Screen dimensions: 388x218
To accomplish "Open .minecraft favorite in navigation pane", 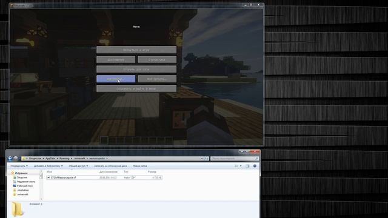I will tap(23, 194).
